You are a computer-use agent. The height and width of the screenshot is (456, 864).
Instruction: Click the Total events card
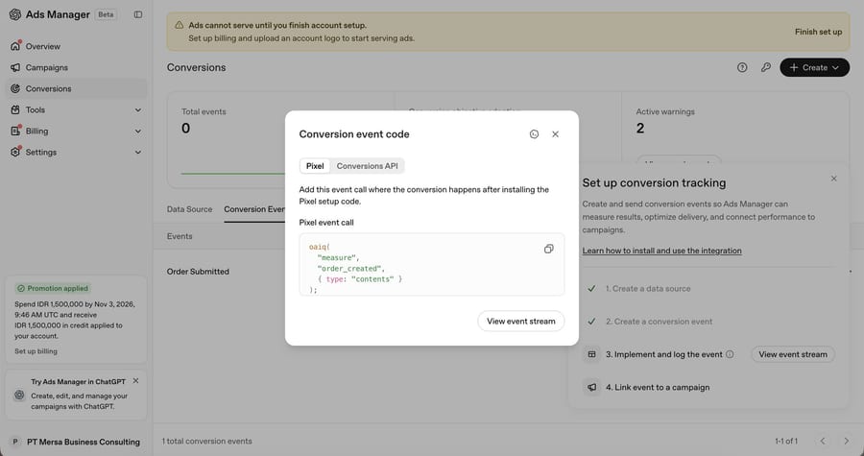(226, 140)
